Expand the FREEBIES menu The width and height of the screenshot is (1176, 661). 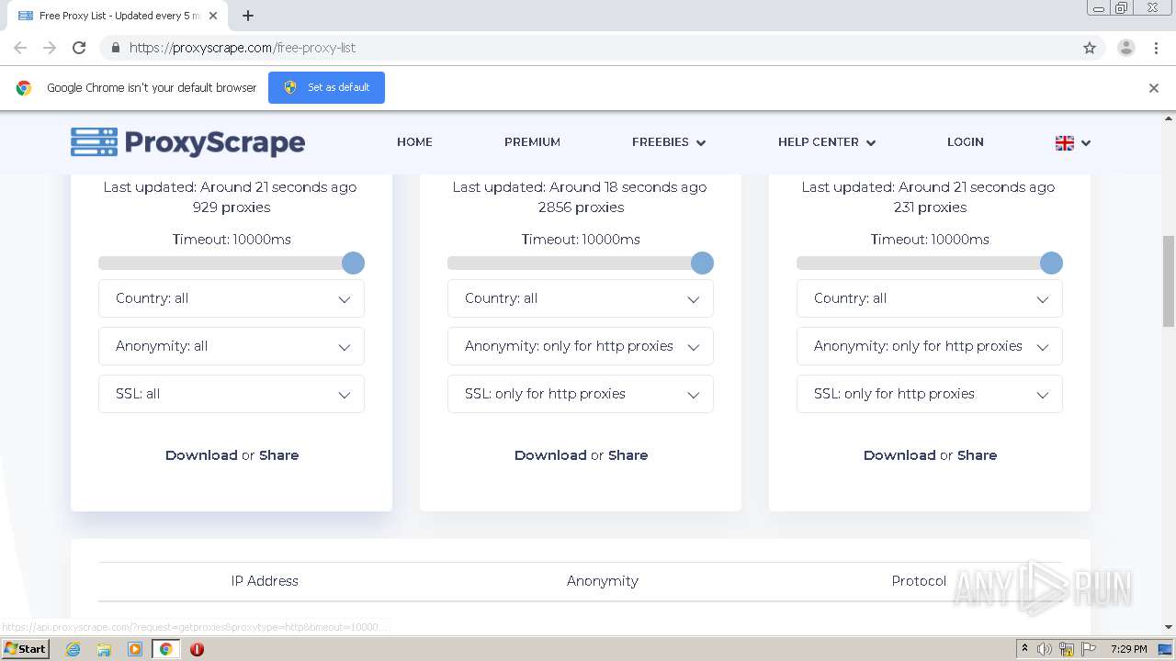[669, 142]
